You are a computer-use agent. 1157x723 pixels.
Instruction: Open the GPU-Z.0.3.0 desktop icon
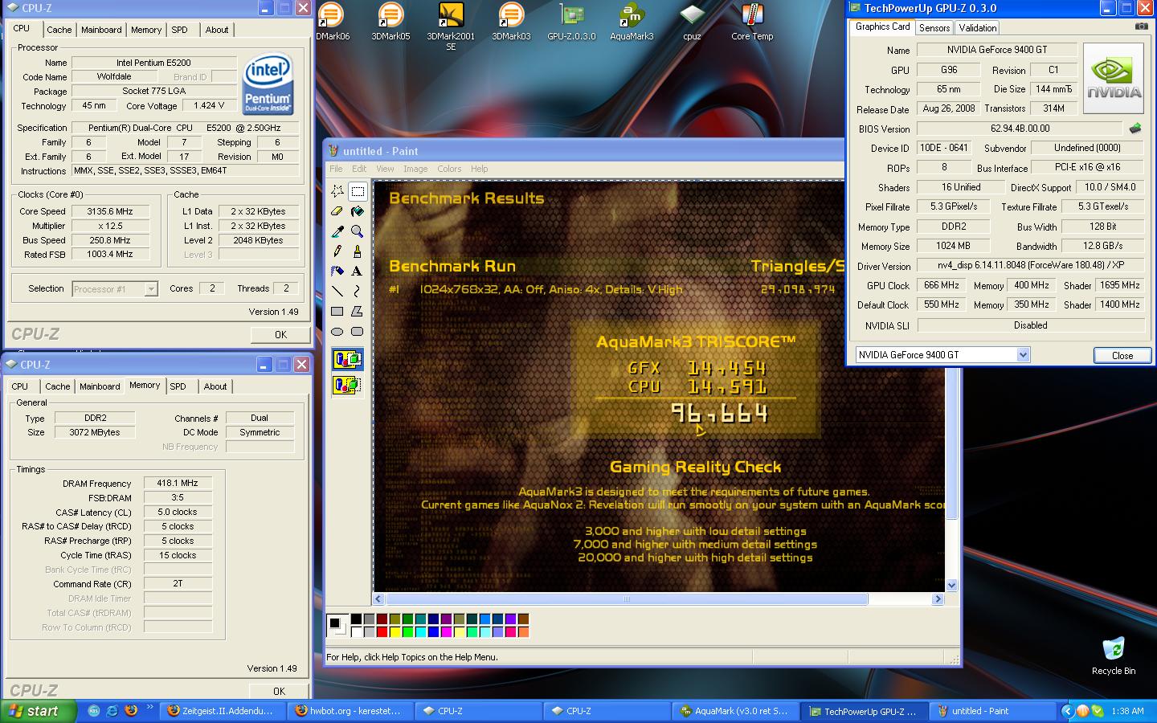[571, 22]
